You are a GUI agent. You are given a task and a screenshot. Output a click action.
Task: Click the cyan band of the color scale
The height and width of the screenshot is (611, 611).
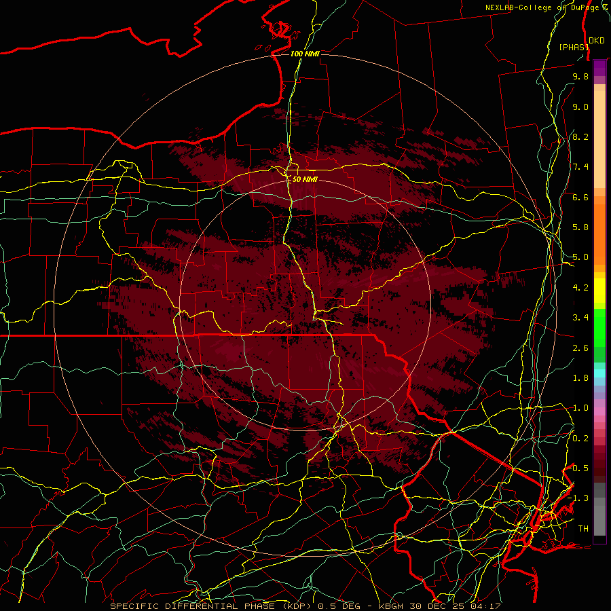click(599, 373)
